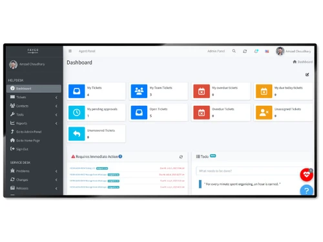Viewport: 323px width, 242px height.
Task: Click the My pending approvals label text
Action: 102,109
